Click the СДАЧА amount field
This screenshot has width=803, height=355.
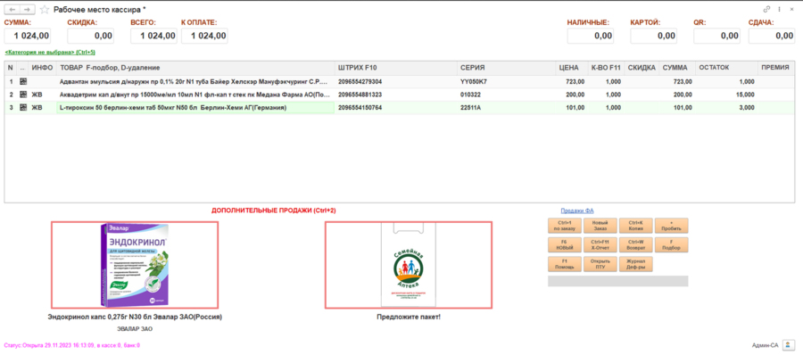(x=772, y=36)
